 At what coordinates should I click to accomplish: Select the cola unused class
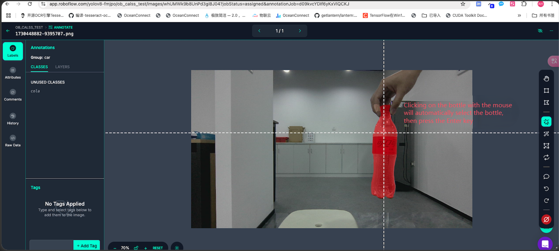[35, 91]
